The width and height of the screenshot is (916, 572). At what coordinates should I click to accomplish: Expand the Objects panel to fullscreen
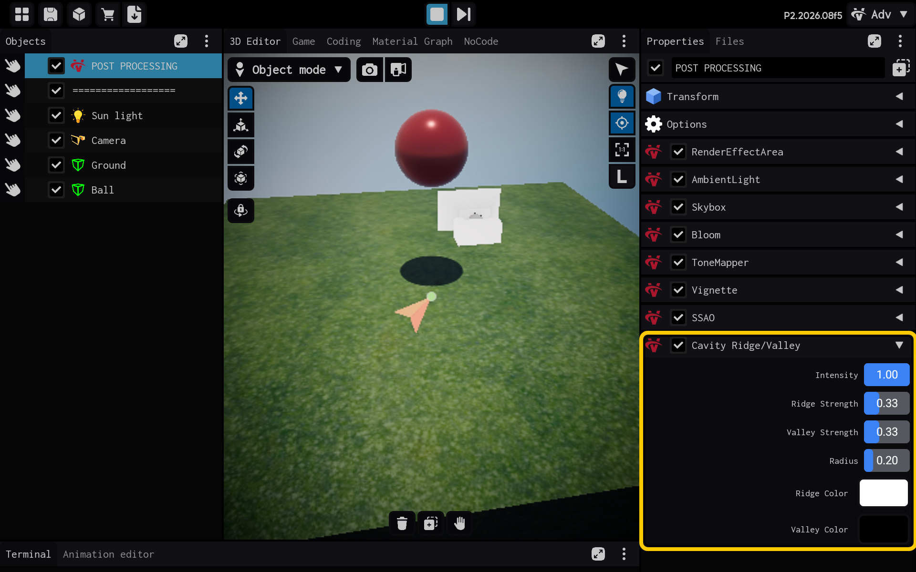(181, 41)
